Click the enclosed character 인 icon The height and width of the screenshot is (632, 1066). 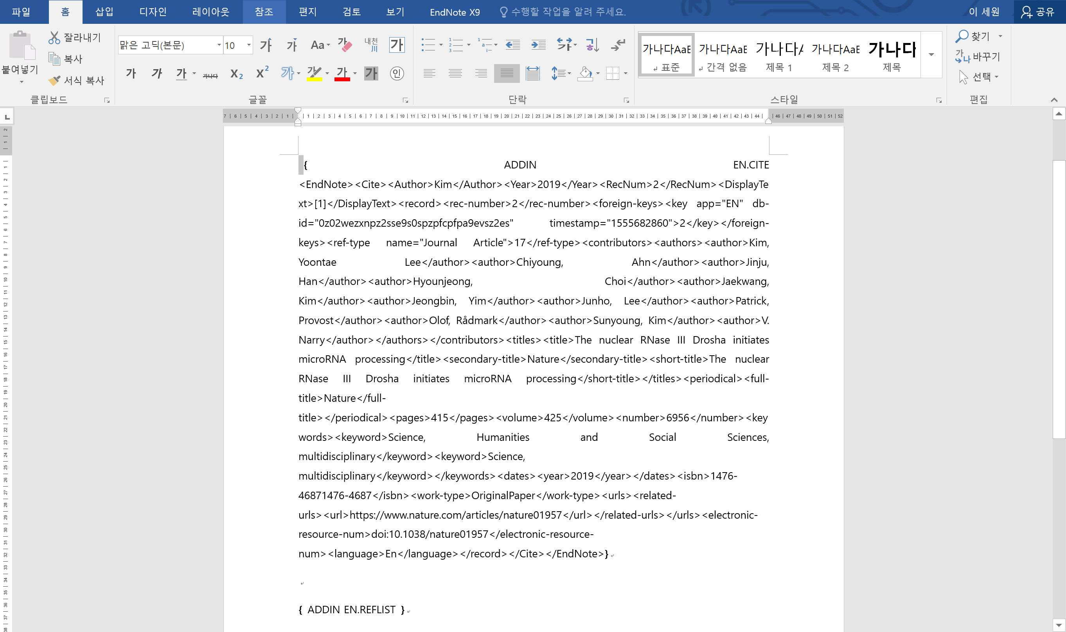397,73
